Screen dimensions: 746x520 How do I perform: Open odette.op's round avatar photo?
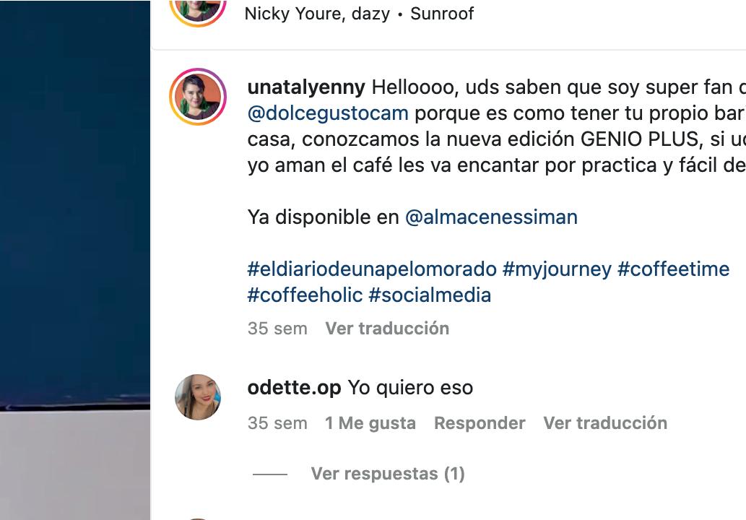coord(198,396)
